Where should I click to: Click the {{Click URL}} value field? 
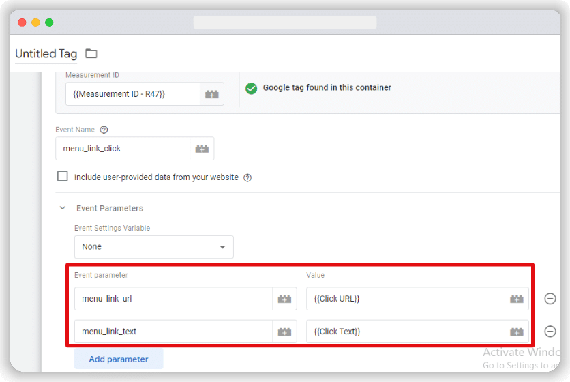405,299
